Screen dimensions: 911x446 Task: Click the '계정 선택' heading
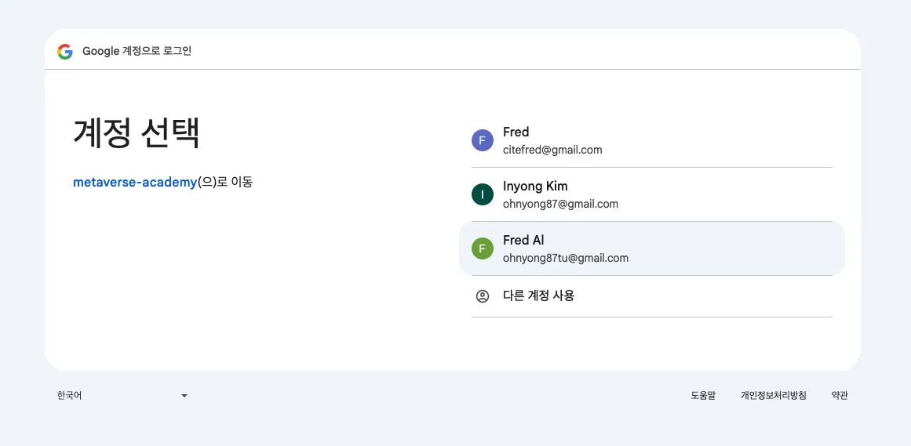click(137, 132)
